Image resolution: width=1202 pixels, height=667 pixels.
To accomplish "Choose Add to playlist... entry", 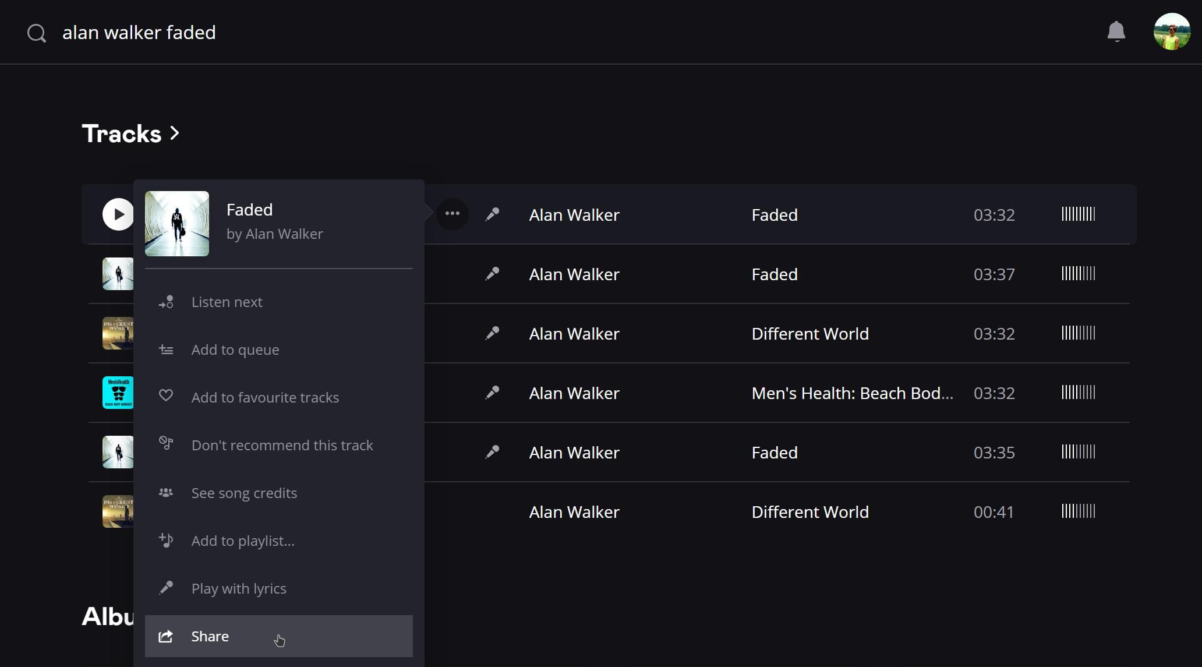I will click(279, 541).
